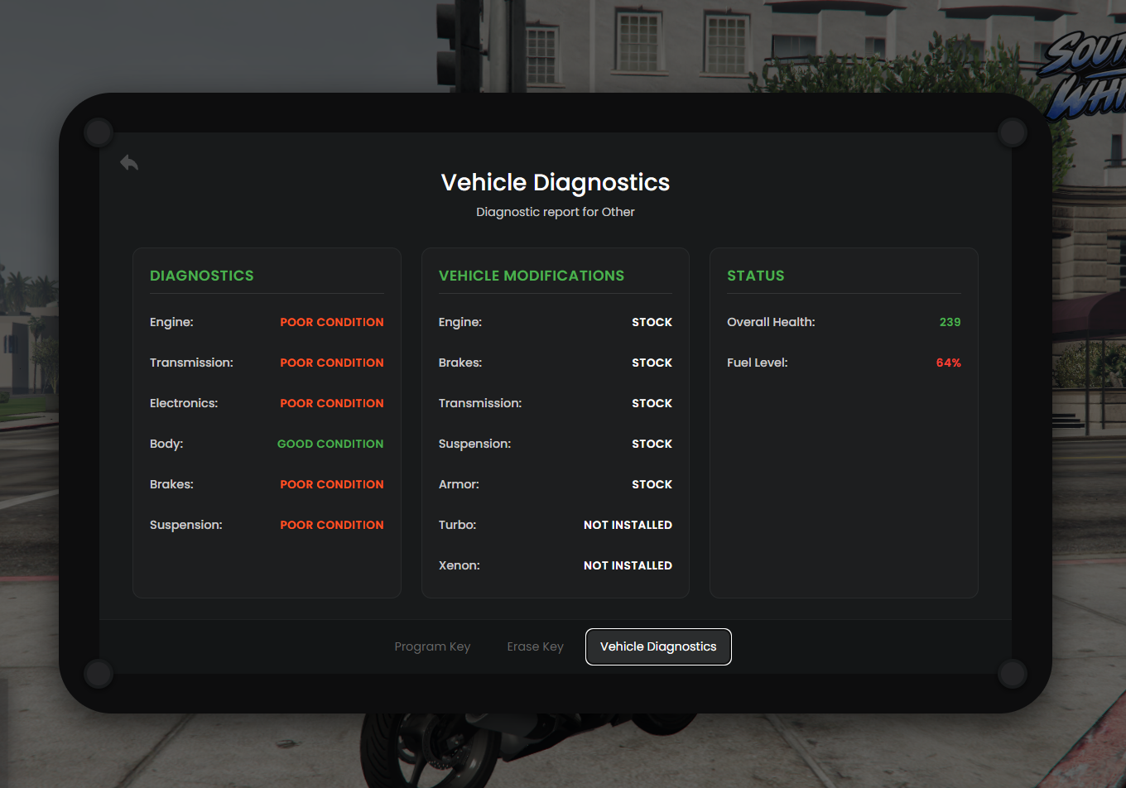The height and width of the screenshot is (788, 1126).
Task: Click the Electronics label in Diagnostics
Action: coord(184,403)
